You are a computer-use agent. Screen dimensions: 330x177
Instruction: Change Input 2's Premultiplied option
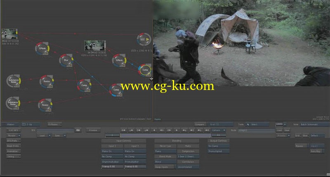pyautogui.click(x=135, y=162)
